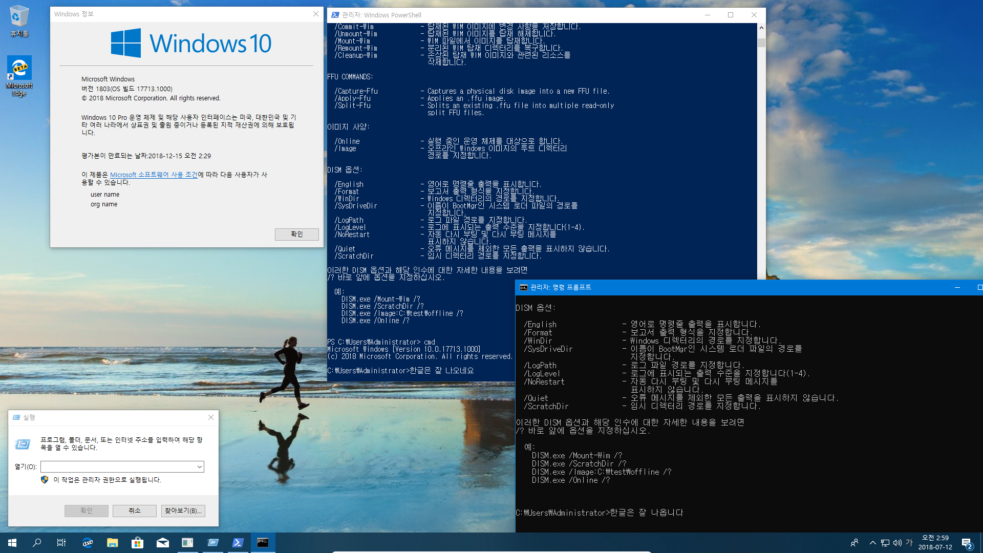Click '/Capture-Ffu' text in PowerShell

(x=356, y=91)
